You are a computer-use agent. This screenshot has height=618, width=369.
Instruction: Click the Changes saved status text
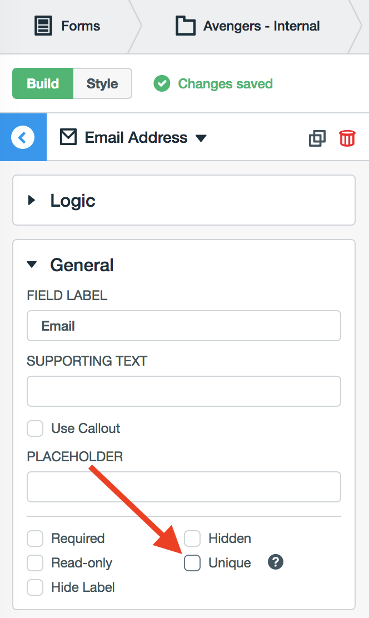(225, 83)
